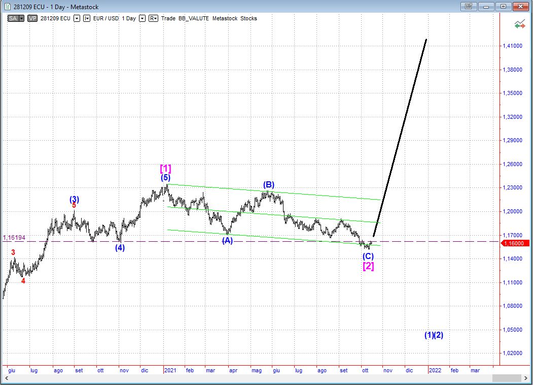Click the Stocks label in chart header

(248, 18)
